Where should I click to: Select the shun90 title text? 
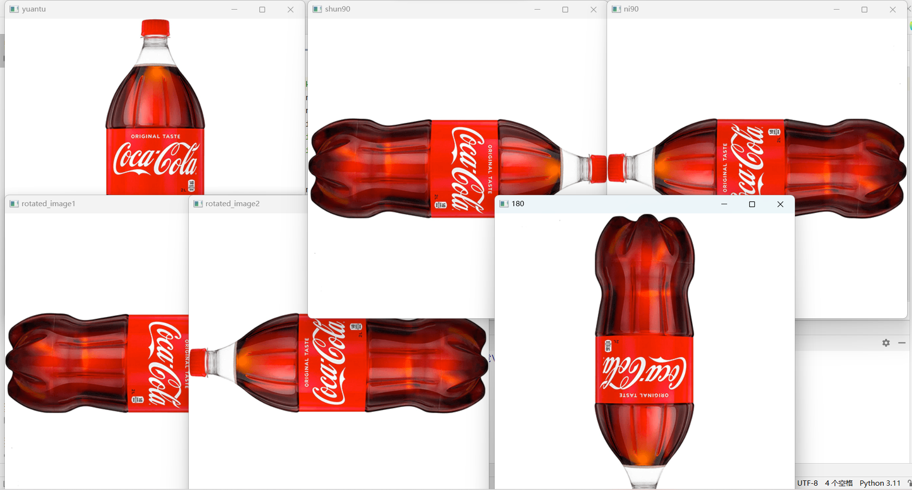coord(338,9)
